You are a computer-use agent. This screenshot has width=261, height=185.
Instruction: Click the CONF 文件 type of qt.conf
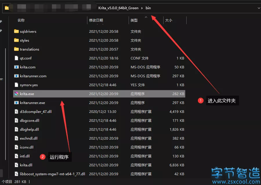pos(139,58)
